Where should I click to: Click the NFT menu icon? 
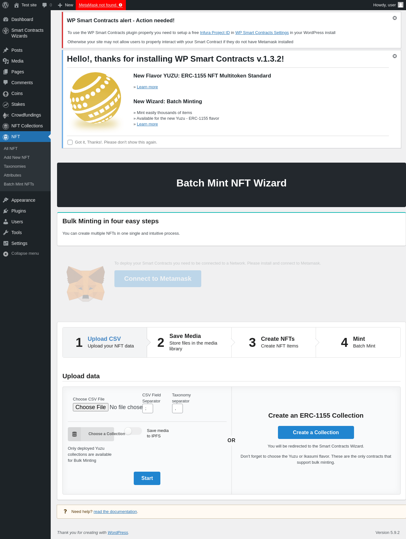point(6,137)
